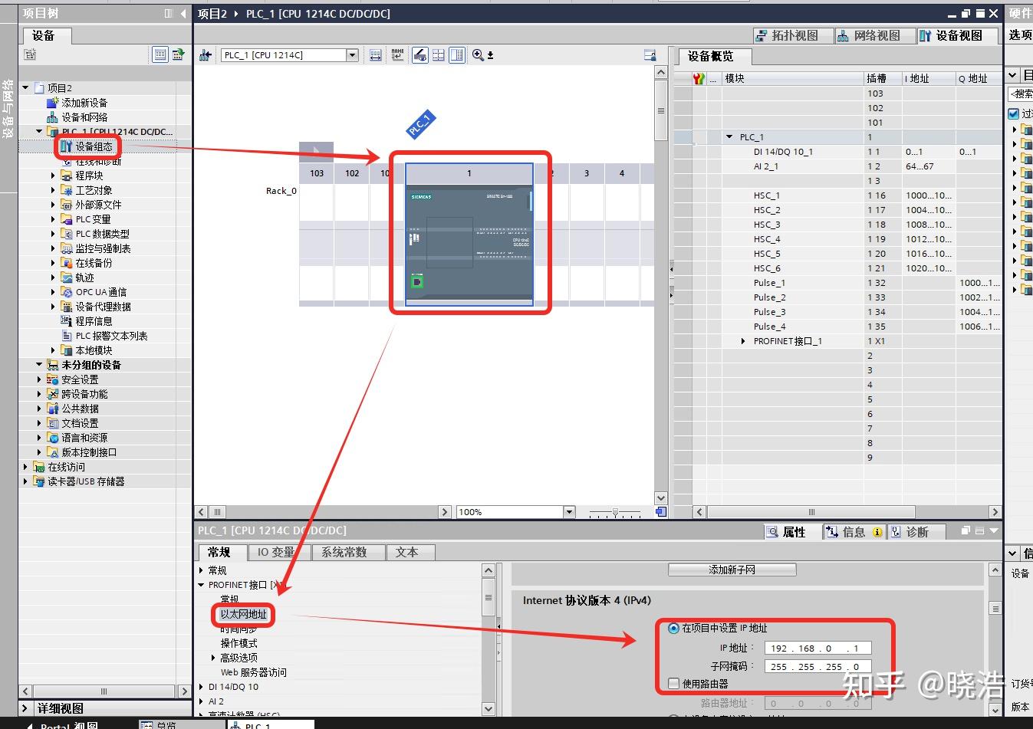Click the PLC 变量 tree icon

[67, 219]
